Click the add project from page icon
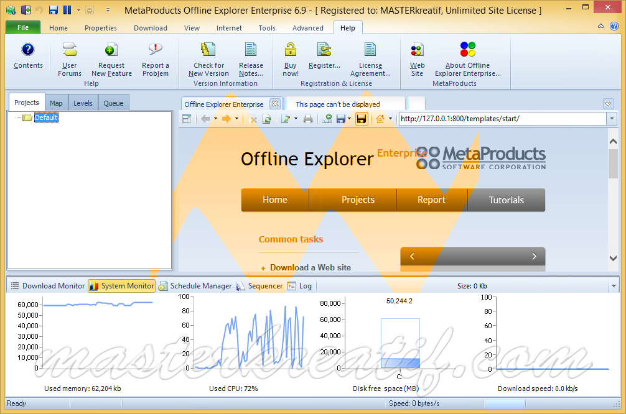Image resolution: width=626 pixels, height=414 pixels. [327, 119]
